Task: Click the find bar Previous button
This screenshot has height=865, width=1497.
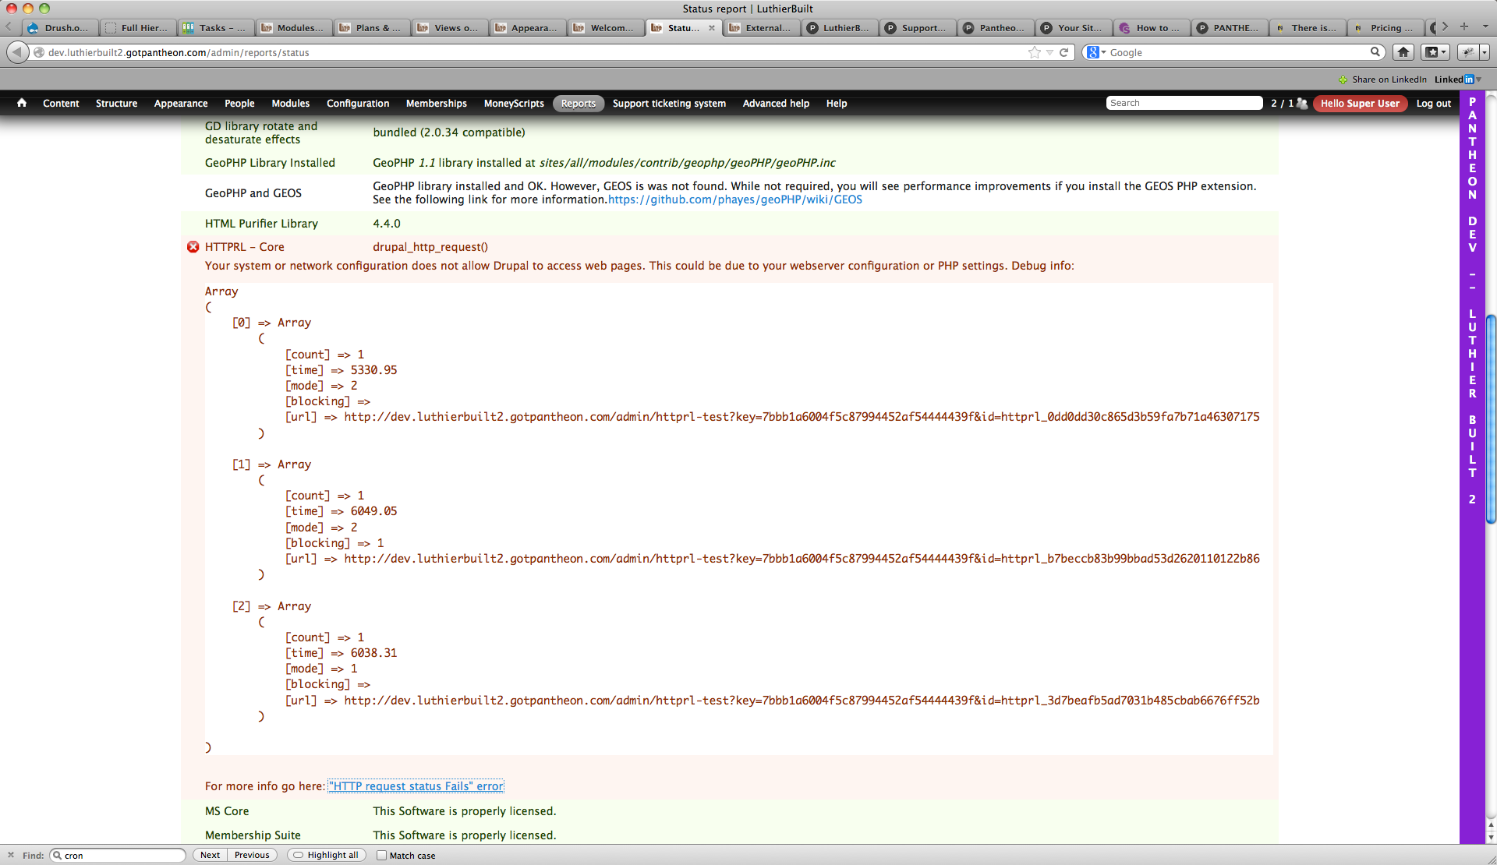Action: pos(252,855)
